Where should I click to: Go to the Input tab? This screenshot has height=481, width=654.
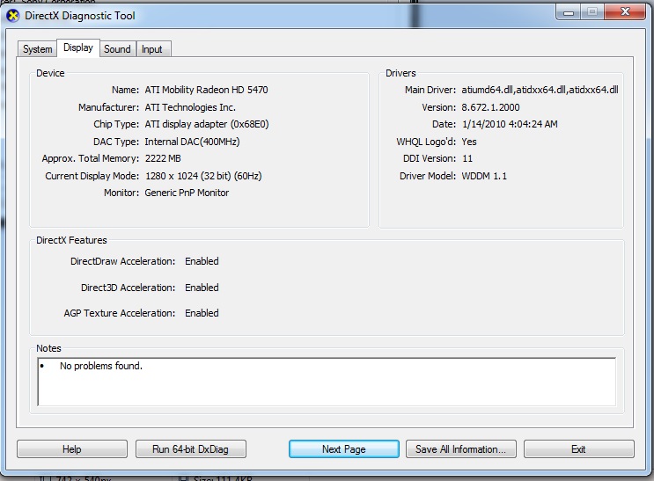click(x=152, y=49)
